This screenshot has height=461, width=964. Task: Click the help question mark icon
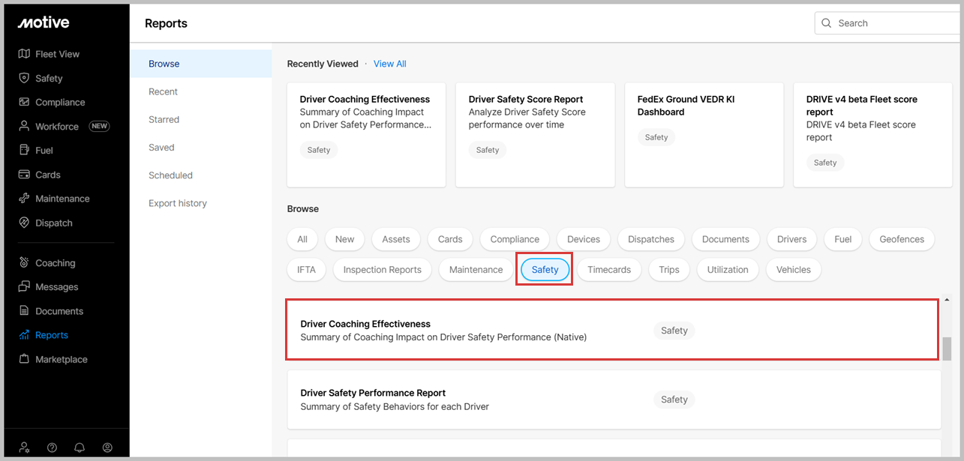(x=52, y=448)
